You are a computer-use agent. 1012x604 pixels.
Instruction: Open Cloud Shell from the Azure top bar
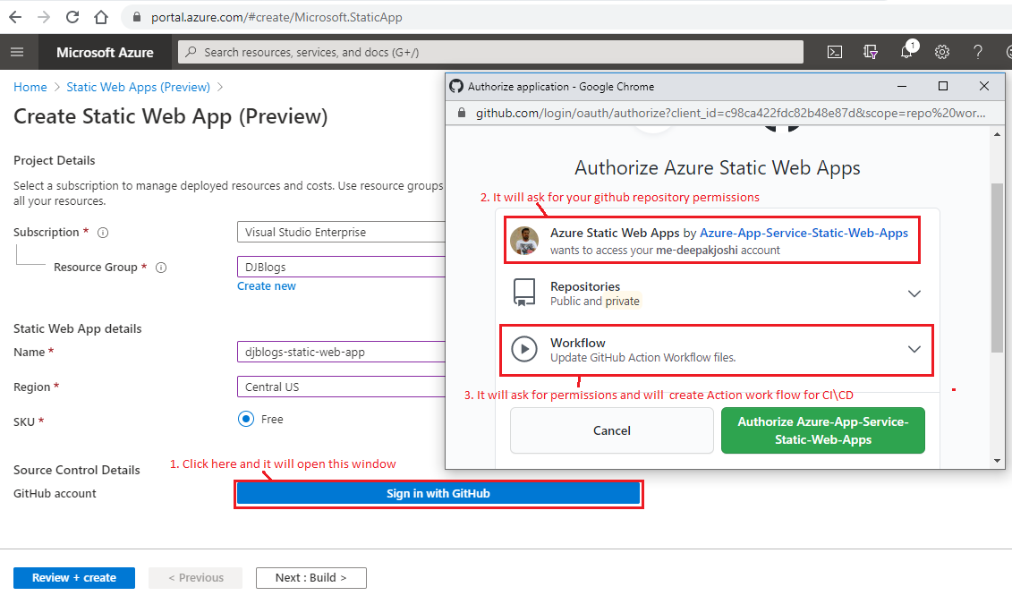835,52
